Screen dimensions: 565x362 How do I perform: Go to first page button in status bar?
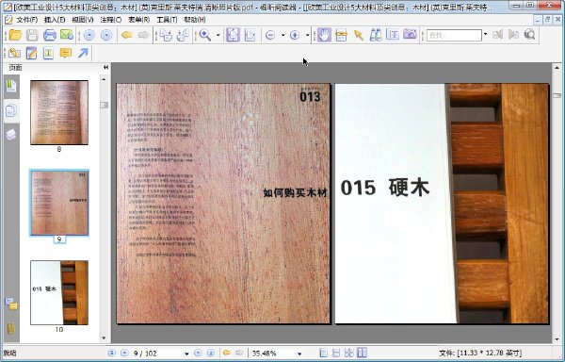[112, 353]
